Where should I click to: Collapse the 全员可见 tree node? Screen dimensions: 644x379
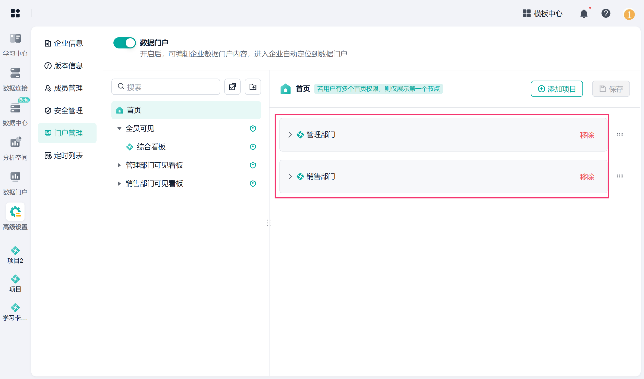[119, 129]
